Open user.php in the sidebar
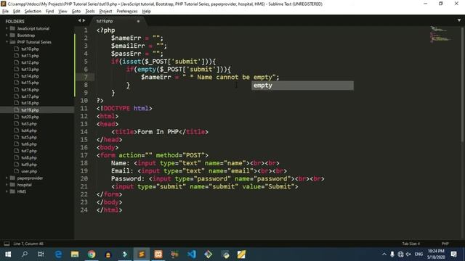This screenshot has width=465, height=261. tap(29, 171)
